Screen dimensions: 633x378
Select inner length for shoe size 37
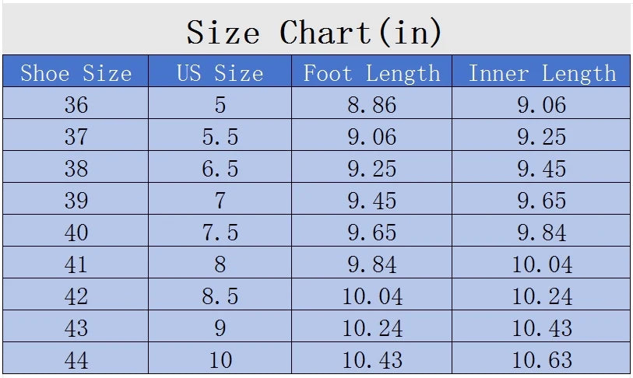click(x=542, y=137)
